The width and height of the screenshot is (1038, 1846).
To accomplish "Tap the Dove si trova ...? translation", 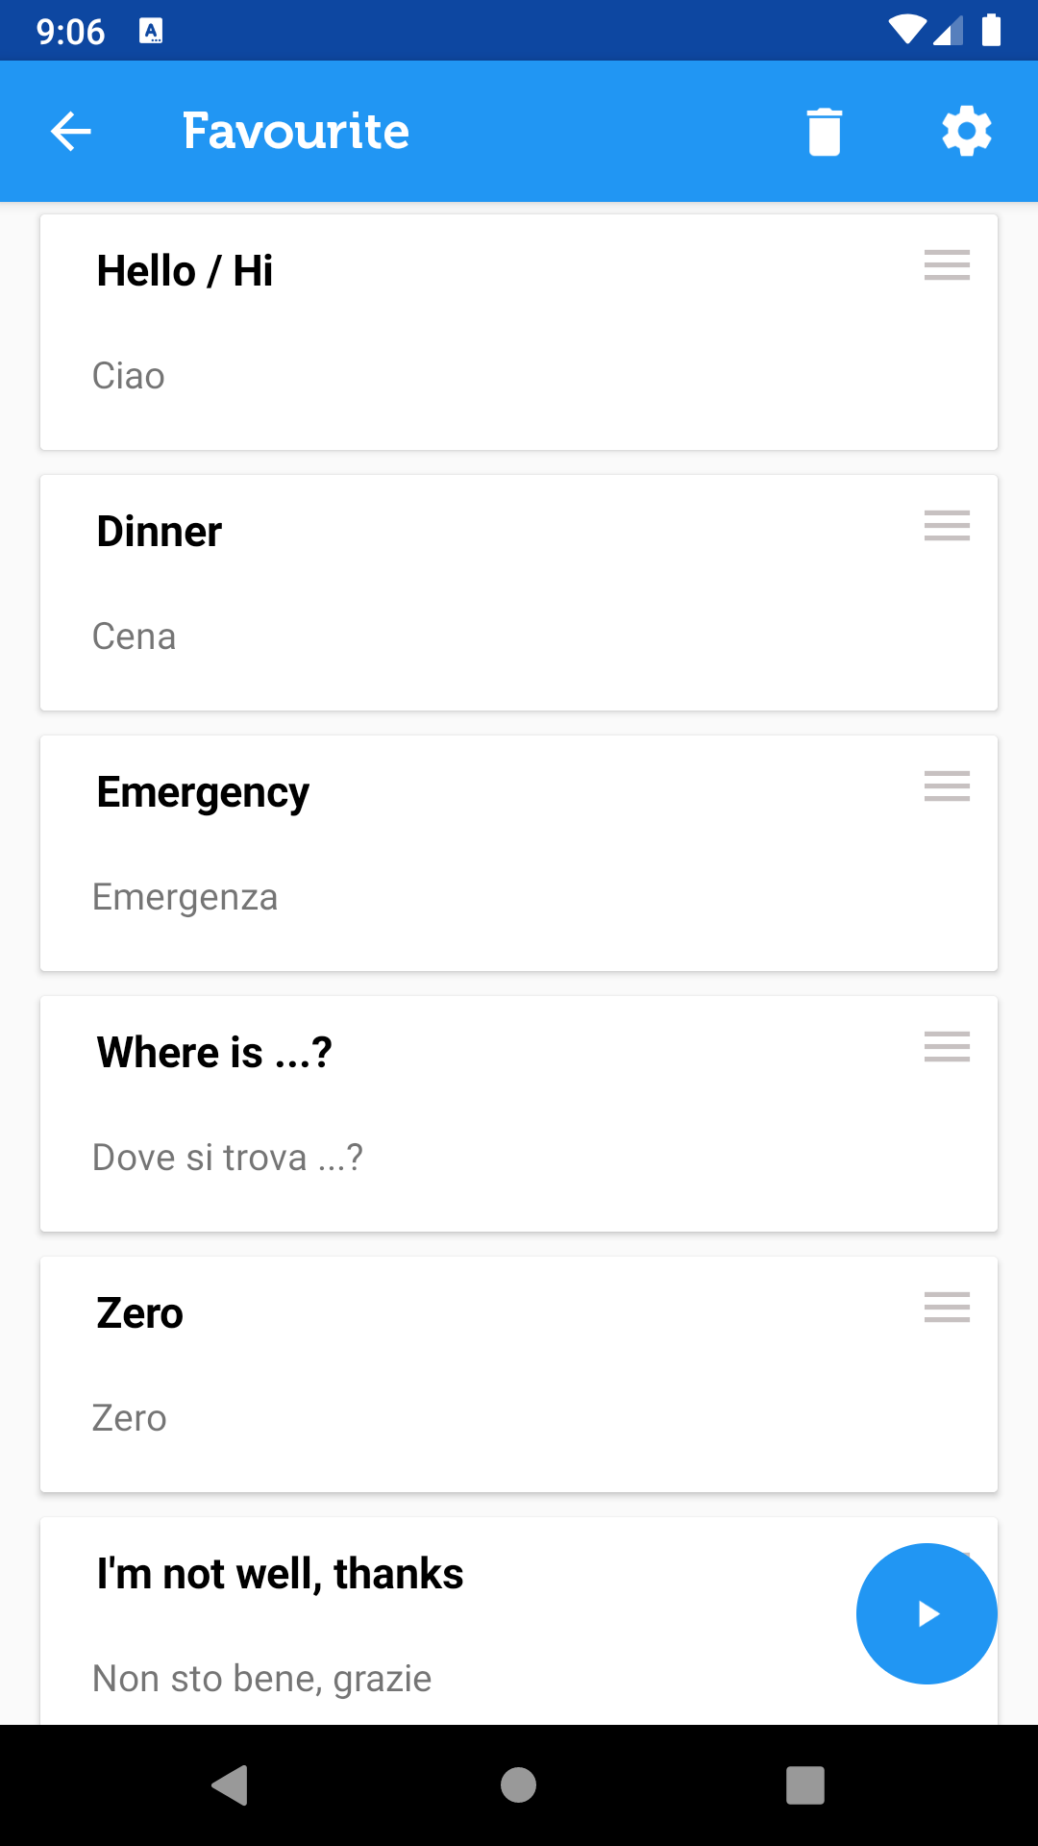I will [x=228, y=1158].
